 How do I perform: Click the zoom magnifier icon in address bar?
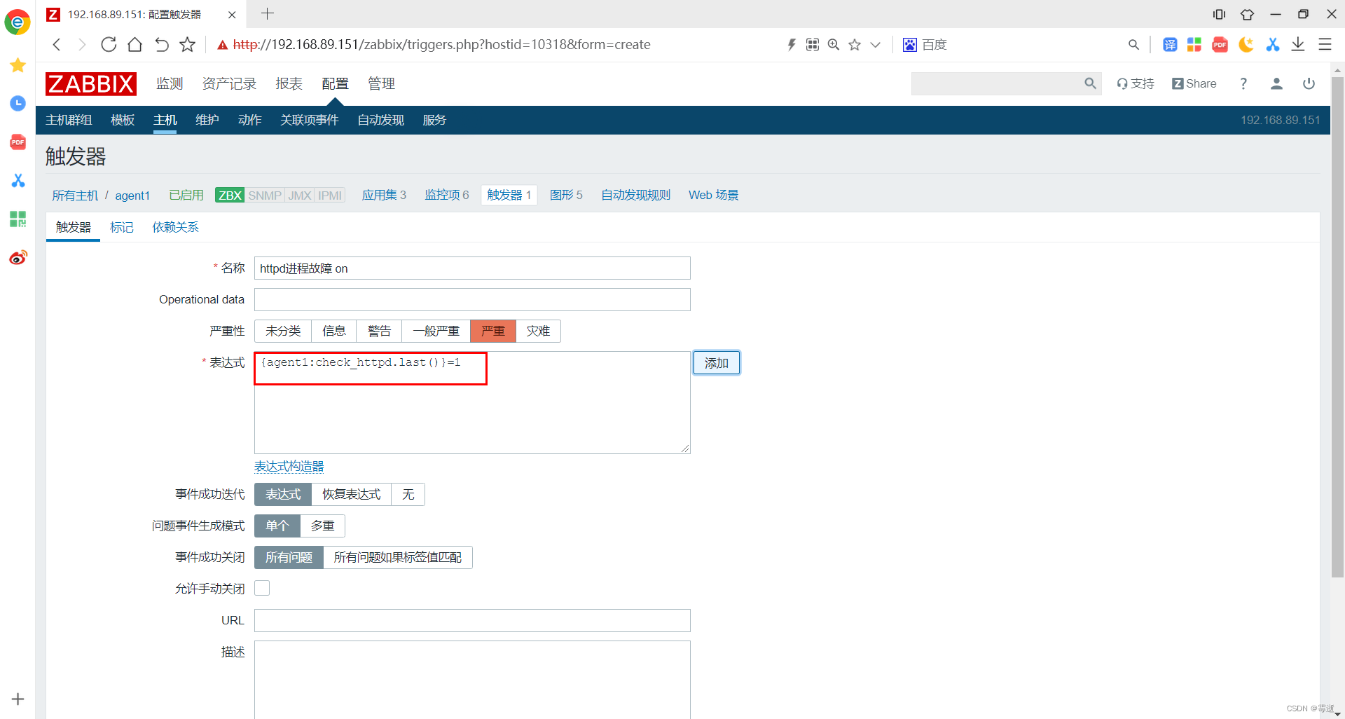[x=834, y=45]
